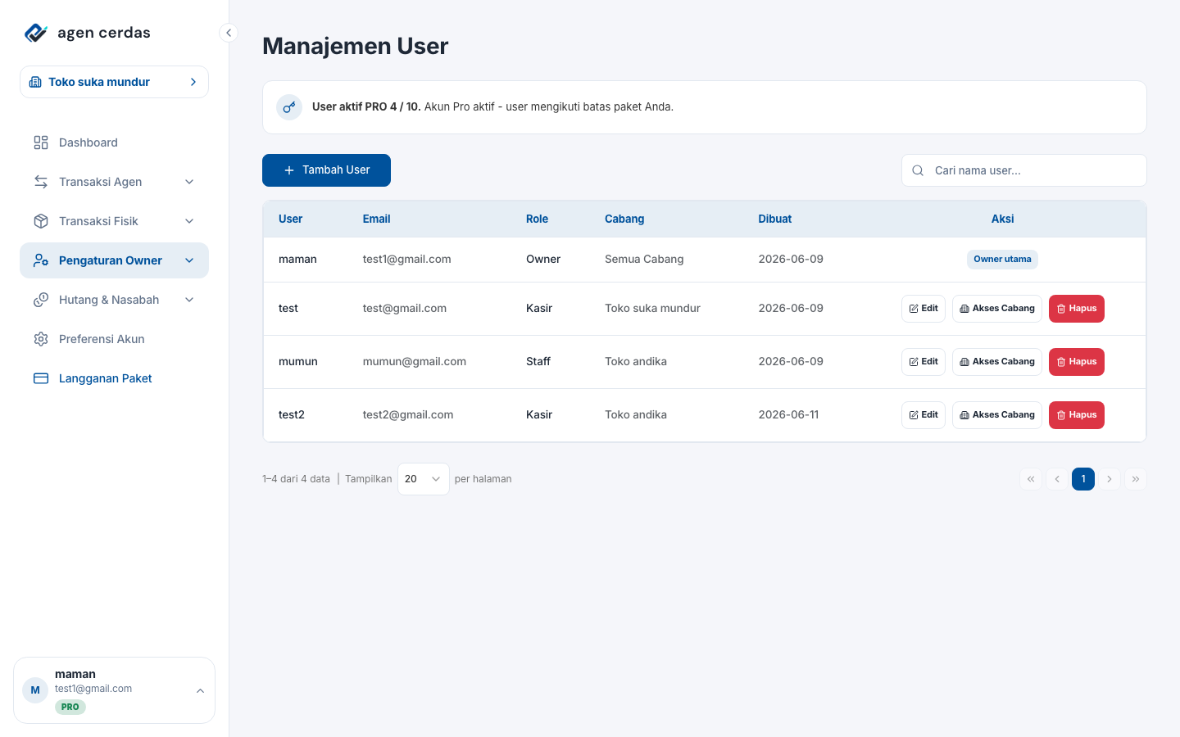Open the Transaksi Fisik menu item
The width and height of the screenshot is (1180, 737).
(x=114, y=221)
